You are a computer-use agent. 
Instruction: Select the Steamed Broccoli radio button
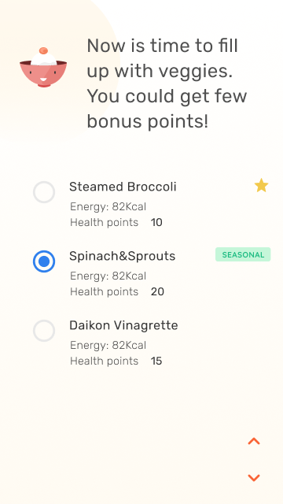click(44, 192)
